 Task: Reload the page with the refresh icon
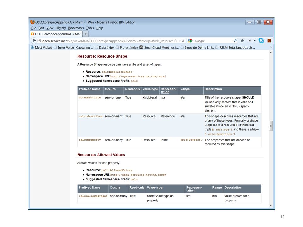183,41
